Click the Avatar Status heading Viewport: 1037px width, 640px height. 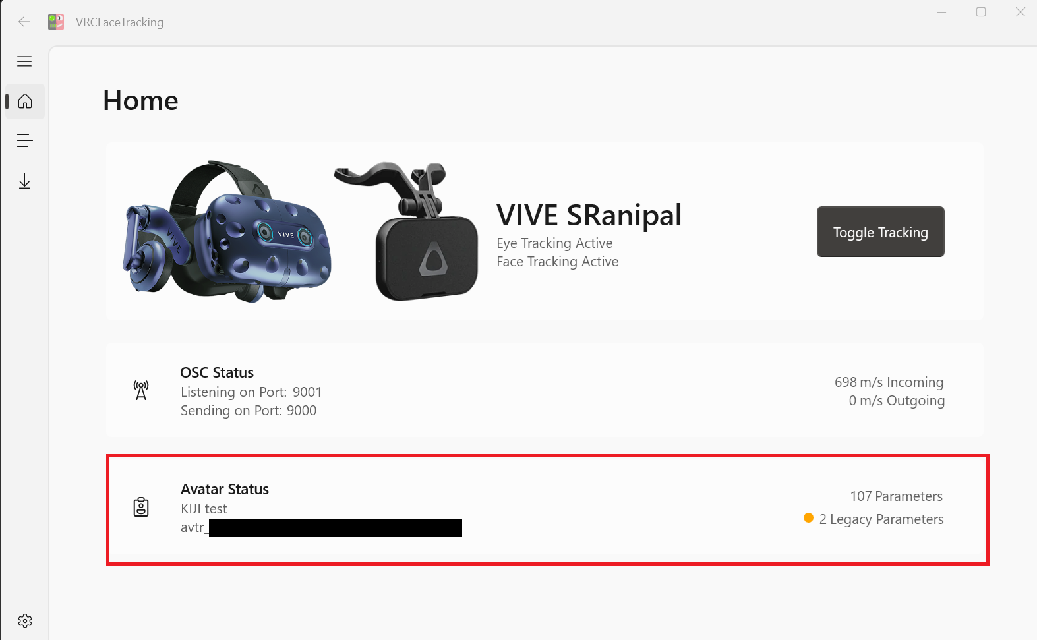click(225, 489)
